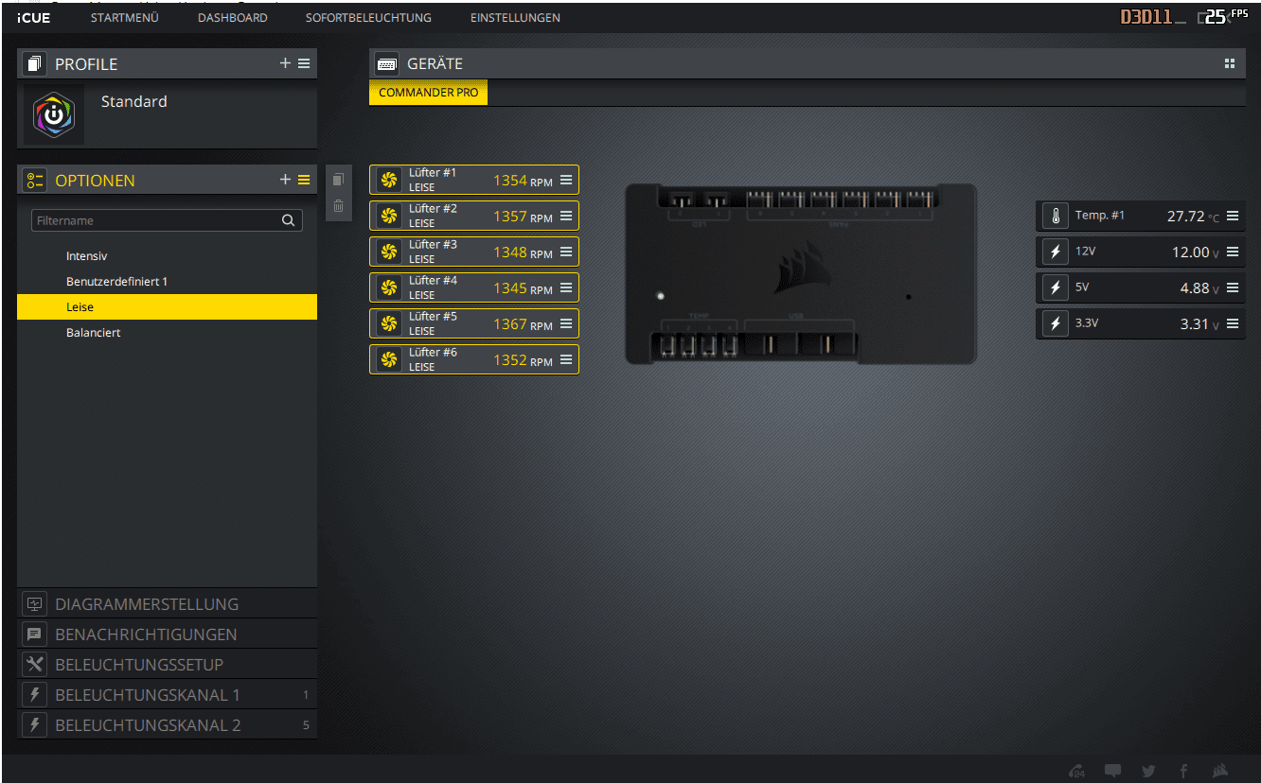Image resolution: width=1261 pixels, height=783 pixels.
Task: Click the Lüfter #6 fan icon
Action: click(x=388, y=359)
